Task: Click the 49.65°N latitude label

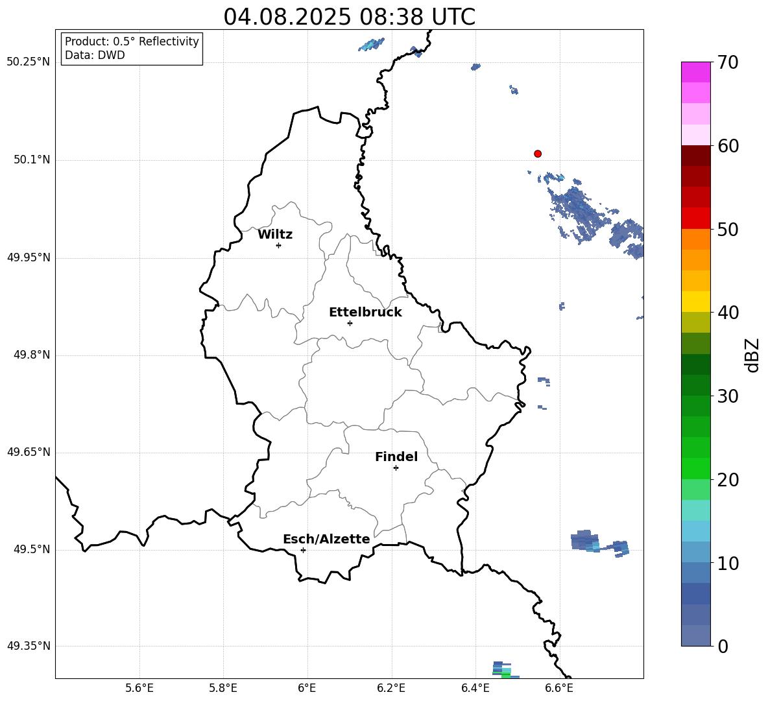Action: point(29,452)
